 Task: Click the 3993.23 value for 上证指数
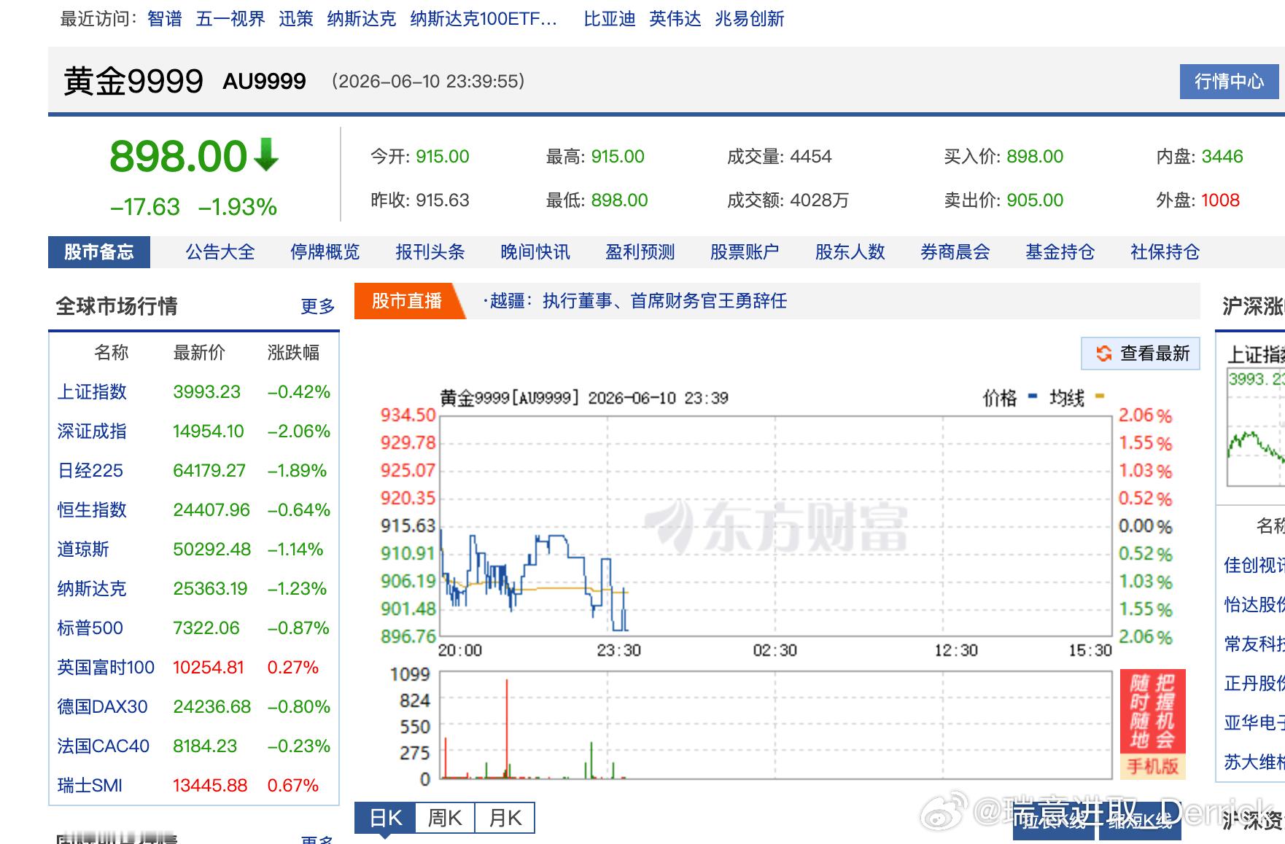206,392
